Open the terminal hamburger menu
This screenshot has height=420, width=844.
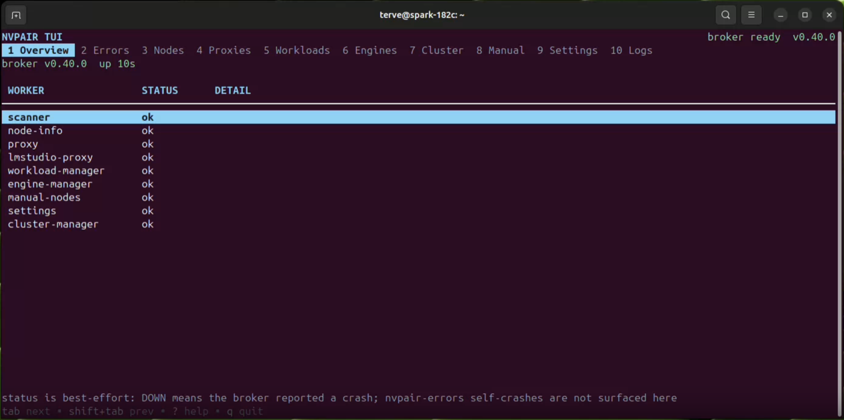751,15
